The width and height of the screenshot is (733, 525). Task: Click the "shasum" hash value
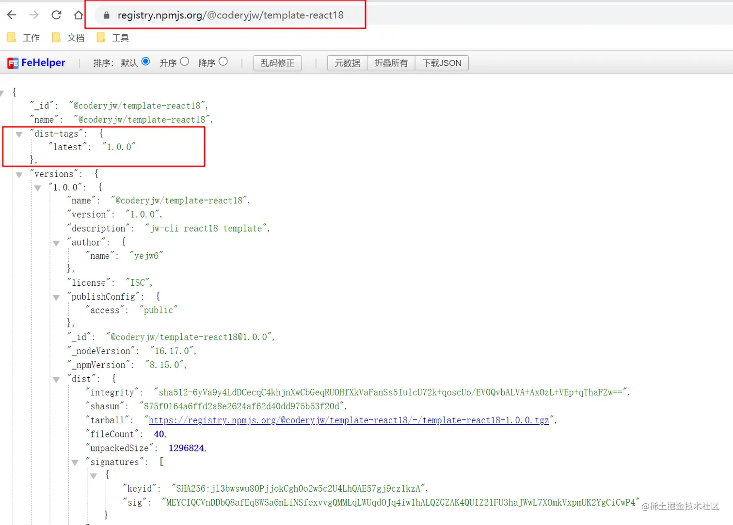tap(242, 406)
